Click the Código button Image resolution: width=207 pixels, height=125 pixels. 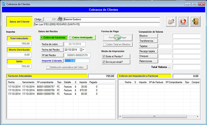(x=38, y=19)
